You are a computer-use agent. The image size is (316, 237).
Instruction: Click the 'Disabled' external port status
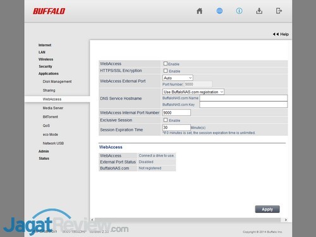(146, 162)
